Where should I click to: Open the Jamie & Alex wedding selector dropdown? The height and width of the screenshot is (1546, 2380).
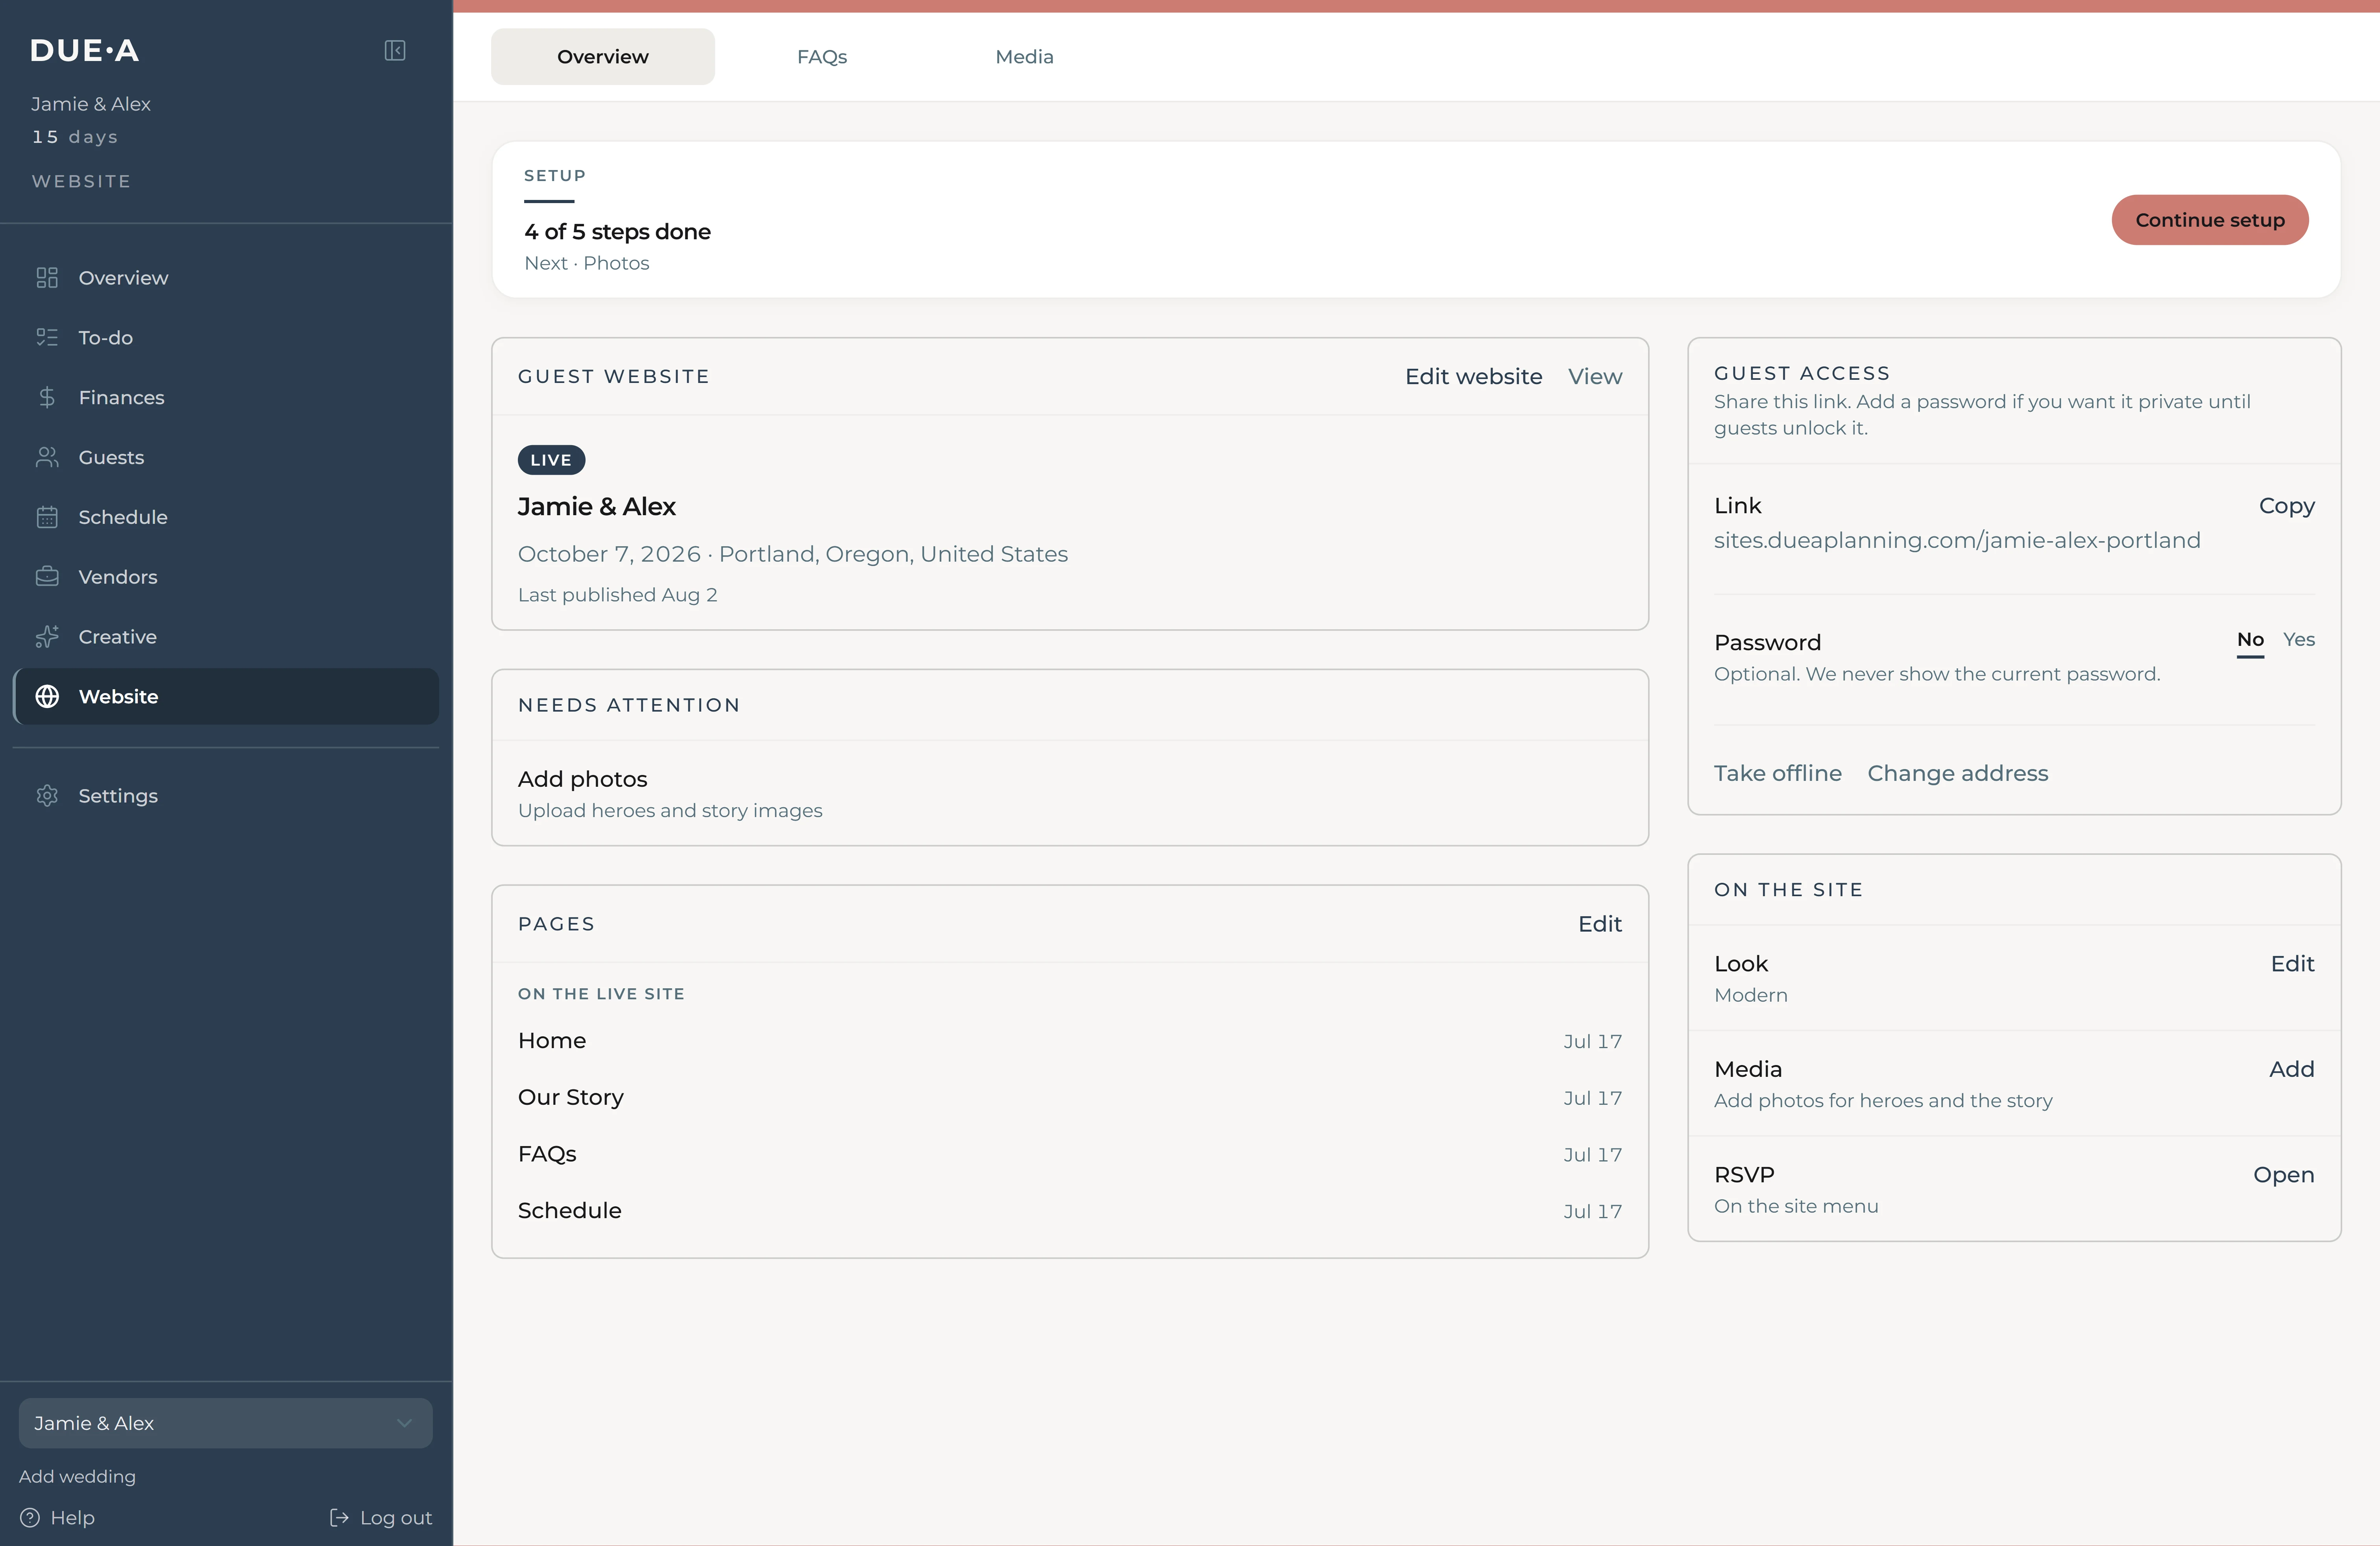[x=226, y=1422]
